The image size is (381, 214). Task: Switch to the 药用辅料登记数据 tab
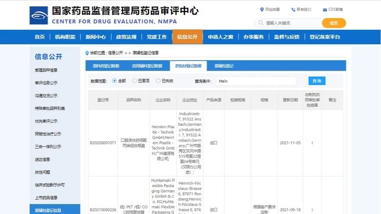(x=147, y=66)
